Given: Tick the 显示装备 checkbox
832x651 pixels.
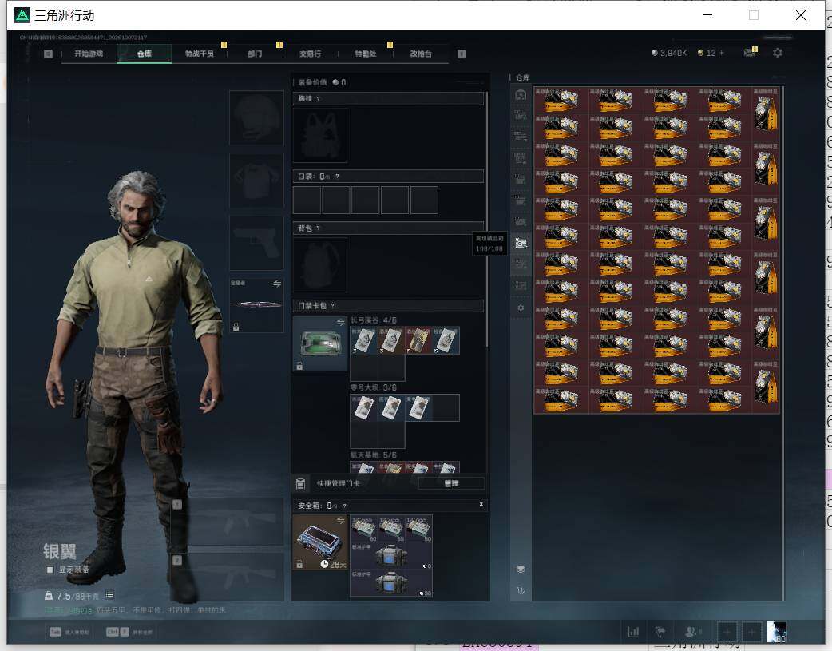Looking at the screenshot, I should tap(50, 570).
